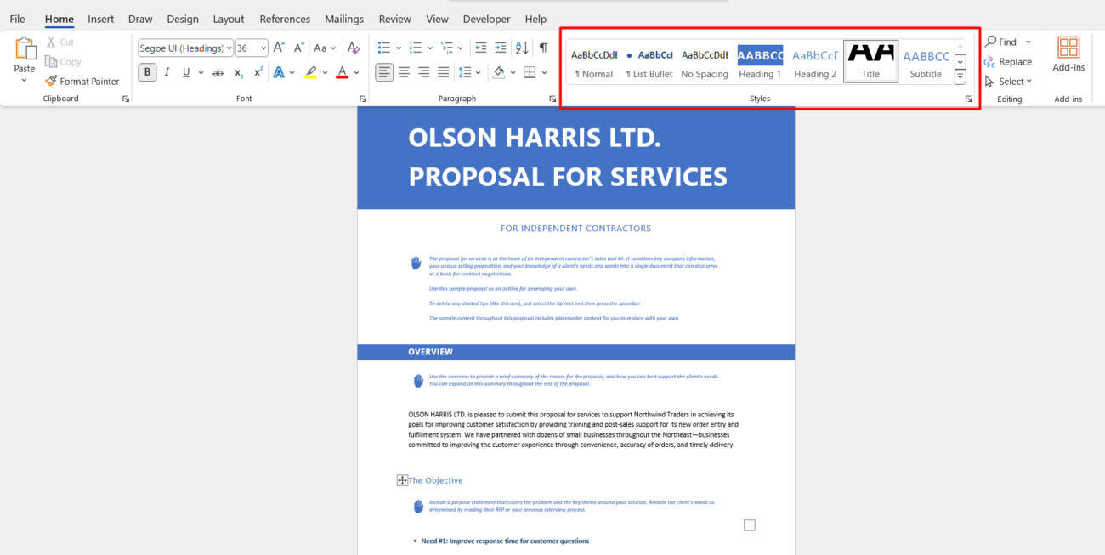Click the Borders grid icon
The height and width of the screenshot is (555, 1105).
[x=530, y=72]
